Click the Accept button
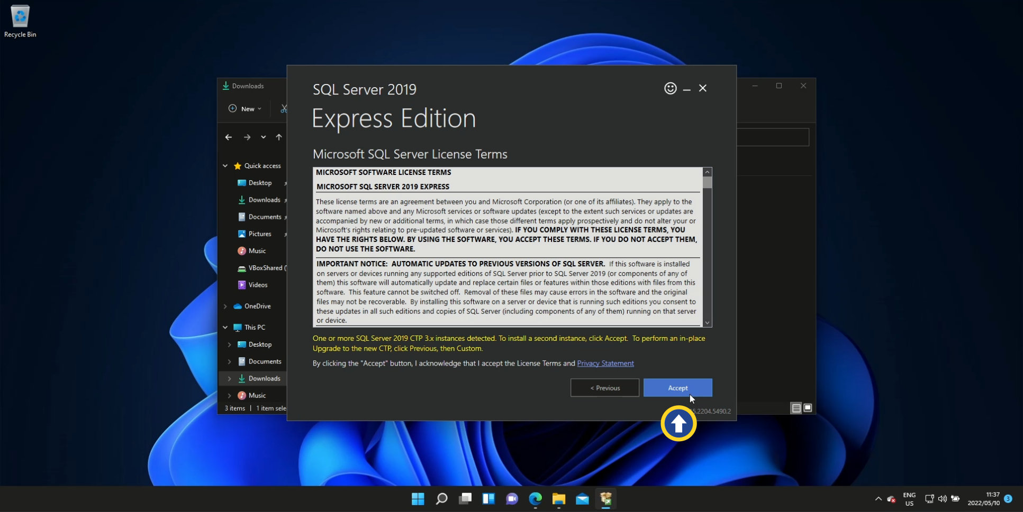Viewport: 1023px width, 512px height. [677, 387]
